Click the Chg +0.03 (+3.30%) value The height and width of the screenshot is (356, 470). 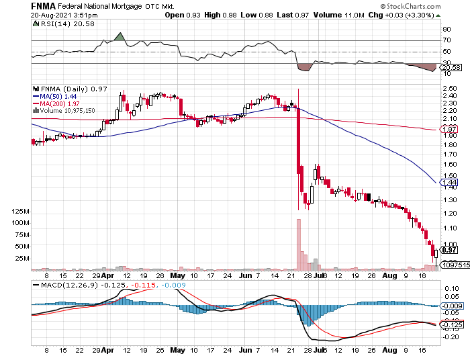pos(402,15)
